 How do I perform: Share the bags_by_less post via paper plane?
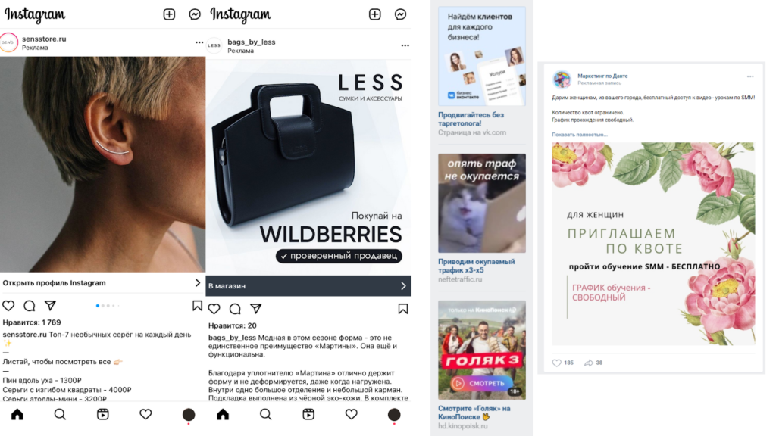point(256,309)
